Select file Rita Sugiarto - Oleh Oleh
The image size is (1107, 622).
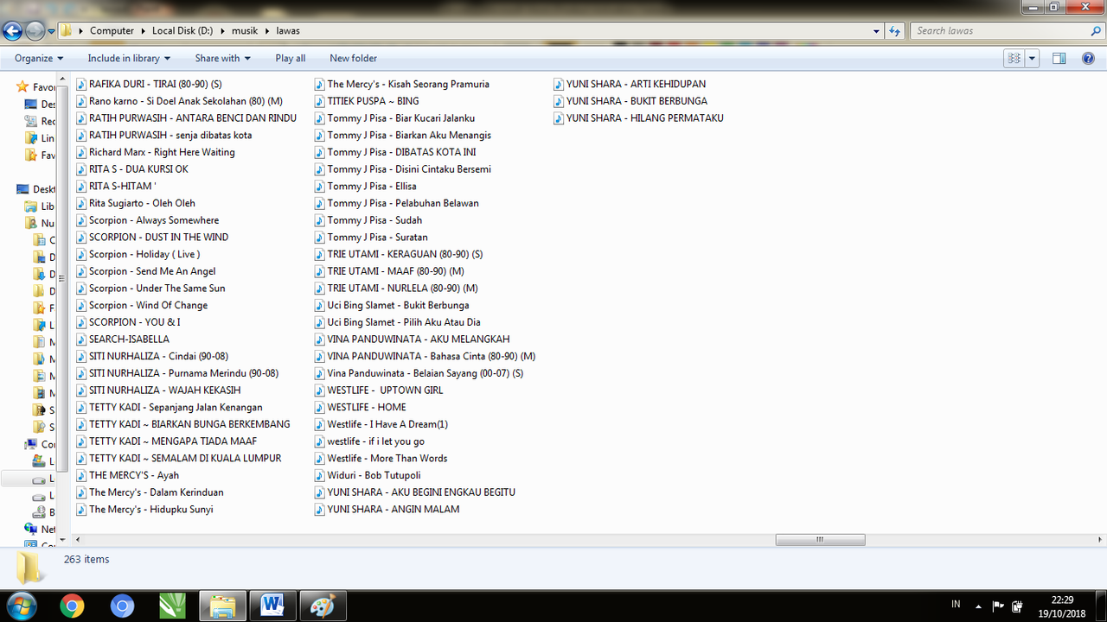pyautogui.click(x=142, y=203)
